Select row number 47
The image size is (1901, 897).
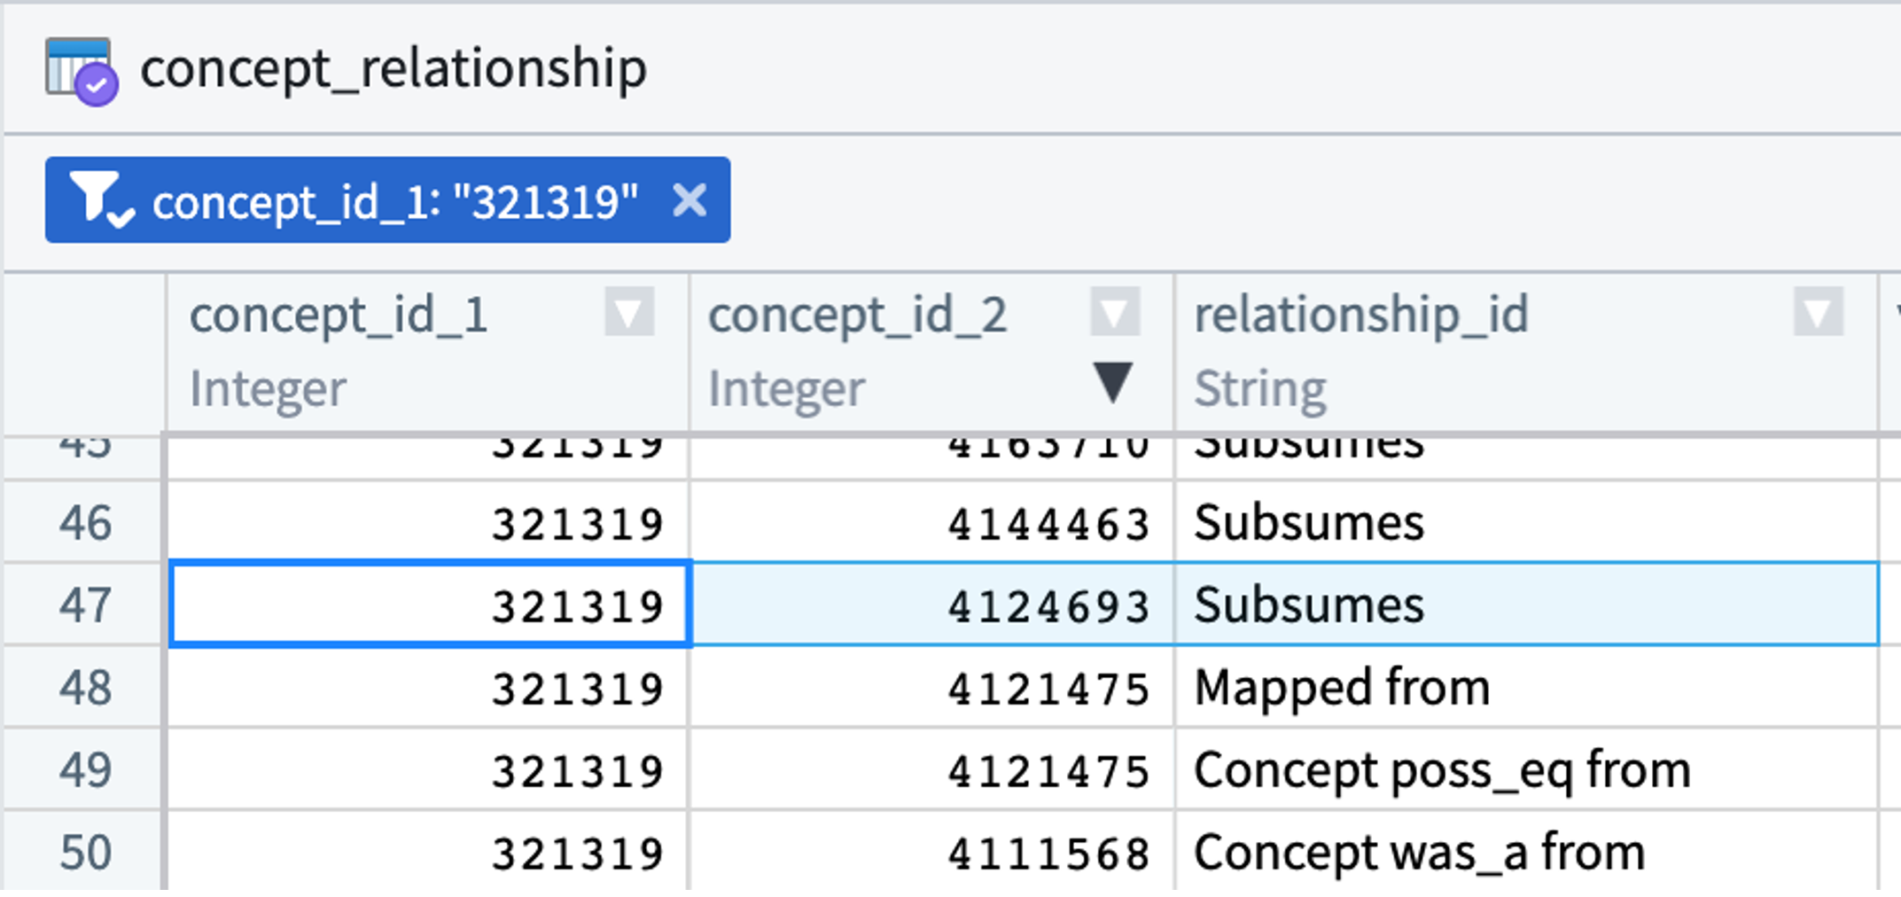(x=85, y=604)
